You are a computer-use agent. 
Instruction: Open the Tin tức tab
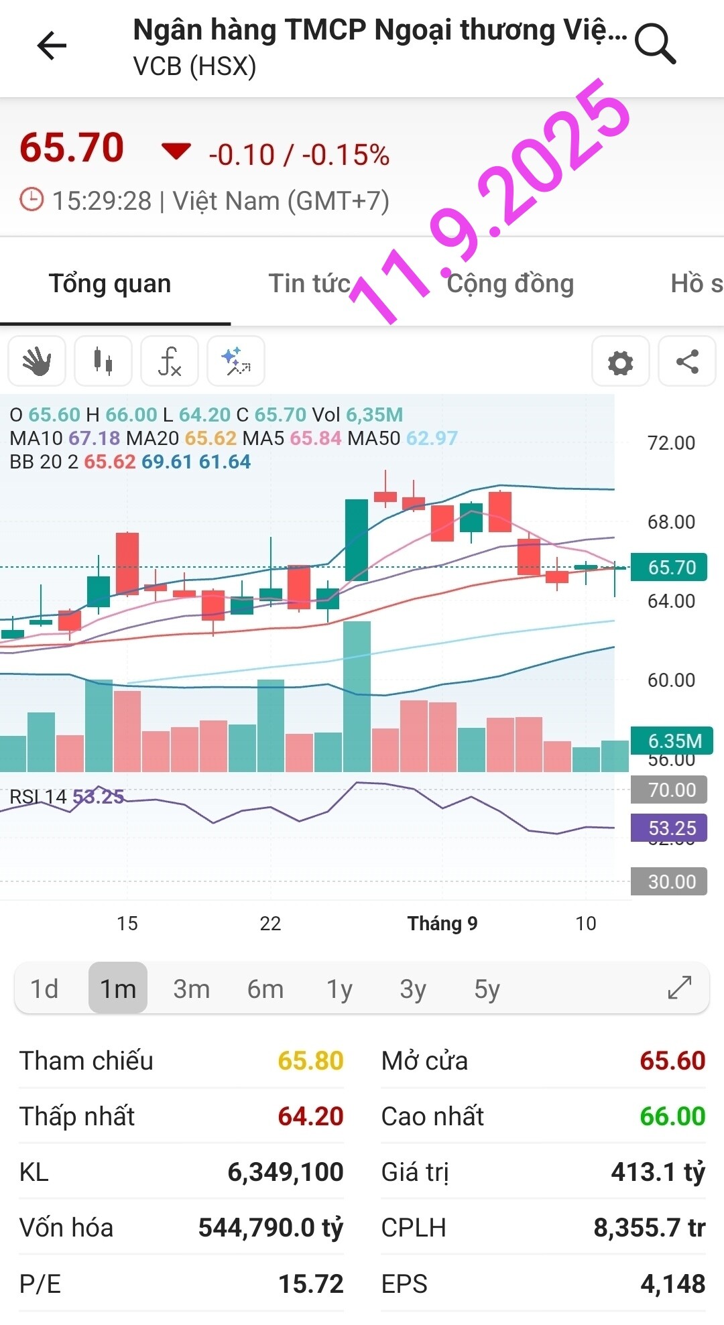tap(310, 283)
